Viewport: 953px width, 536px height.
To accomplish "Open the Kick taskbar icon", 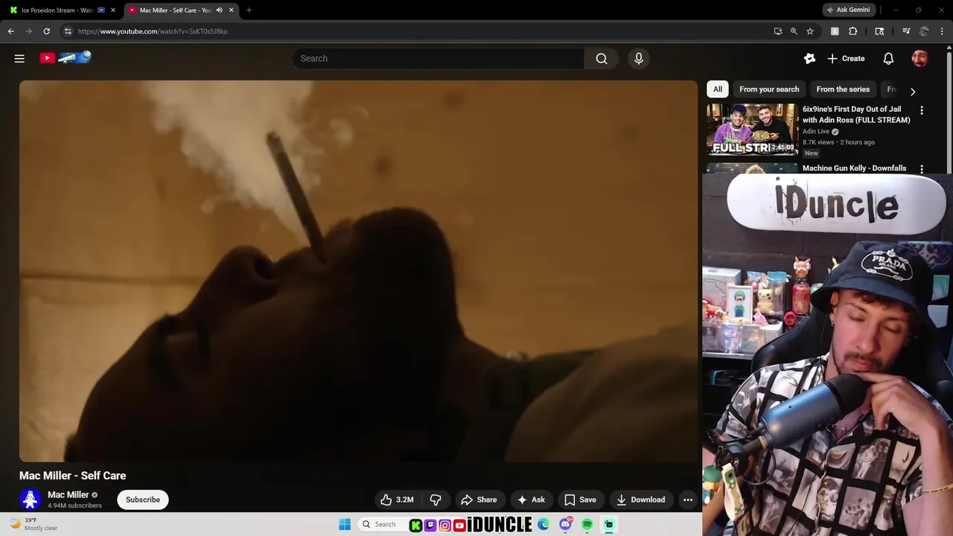I will point(415,526).
